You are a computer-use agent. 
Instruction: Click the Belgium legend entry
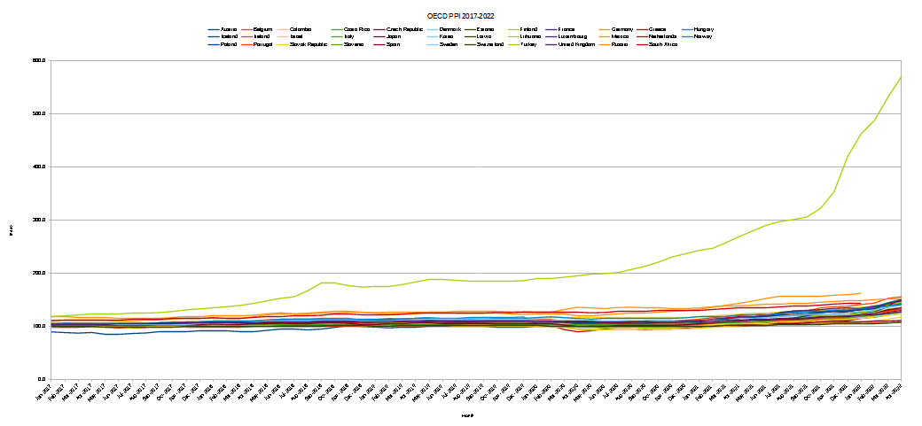coord(262,29)
